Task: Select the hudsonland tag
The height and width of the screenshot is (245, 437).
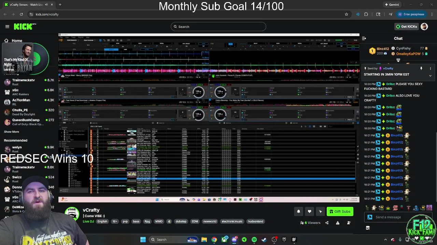Action: pyautogui.click(x=255, y=222)
